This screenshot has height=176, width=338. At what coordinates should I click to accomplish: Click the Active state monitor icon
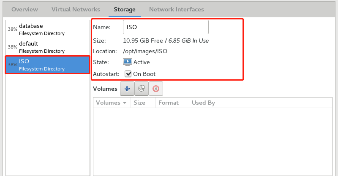(x=128, y=62)
